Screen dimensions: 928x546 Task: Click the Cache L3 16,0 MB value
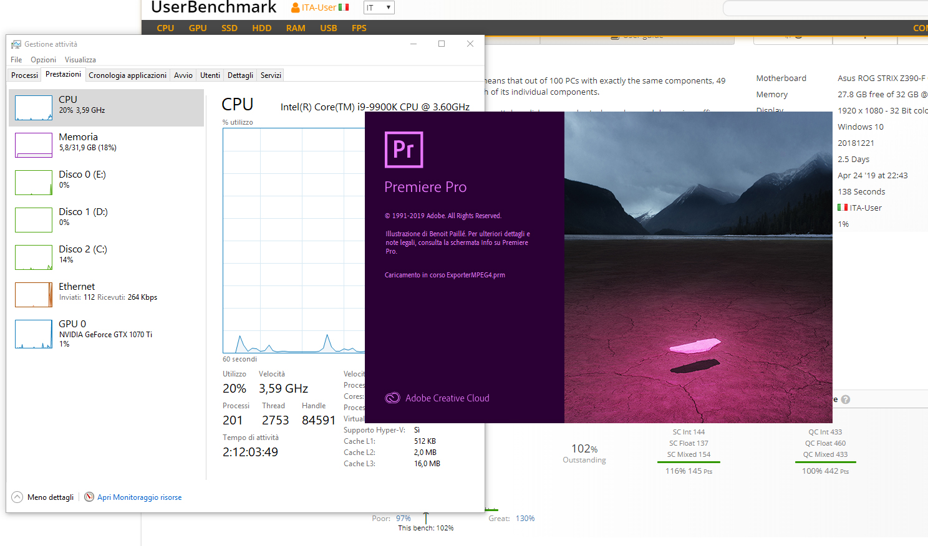427,464
